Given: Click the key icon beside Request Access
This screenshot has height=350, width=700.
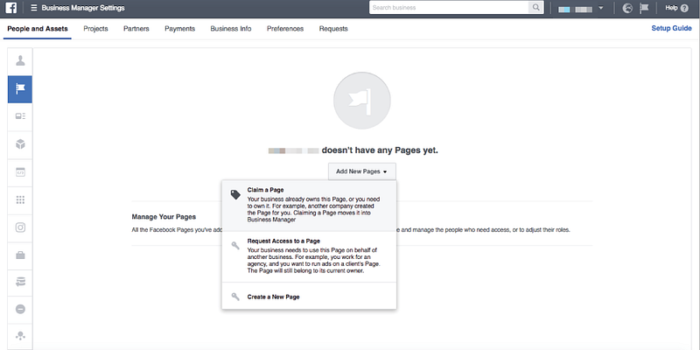Looking at the screenshot, I should pyautogui.click(x=235, y=246).
